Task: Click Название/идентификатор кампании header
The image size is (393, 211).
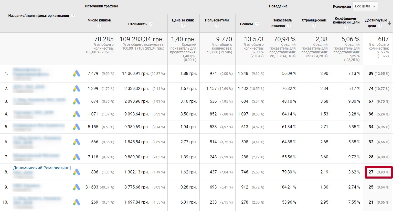Action: [x=39, y=16]
